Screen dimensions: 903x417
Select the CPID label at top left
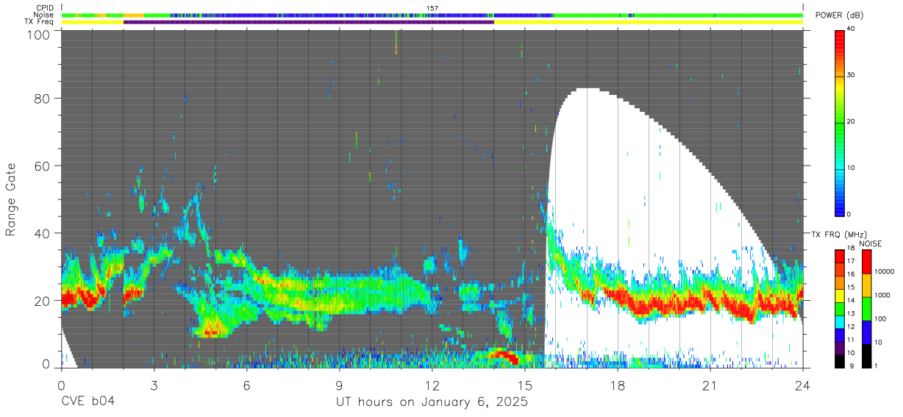[44, 8]
